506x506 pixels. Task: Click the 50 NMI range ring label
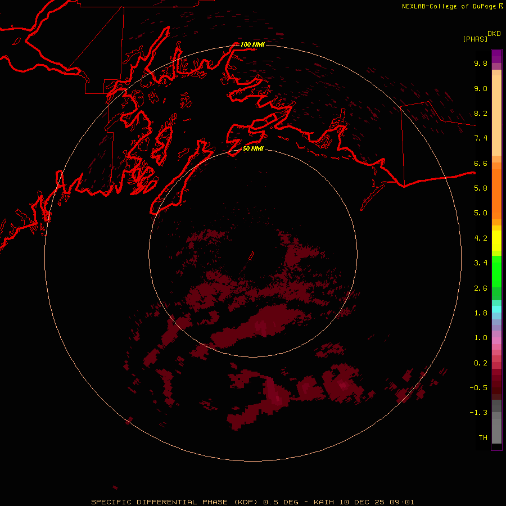click(253, 148)
